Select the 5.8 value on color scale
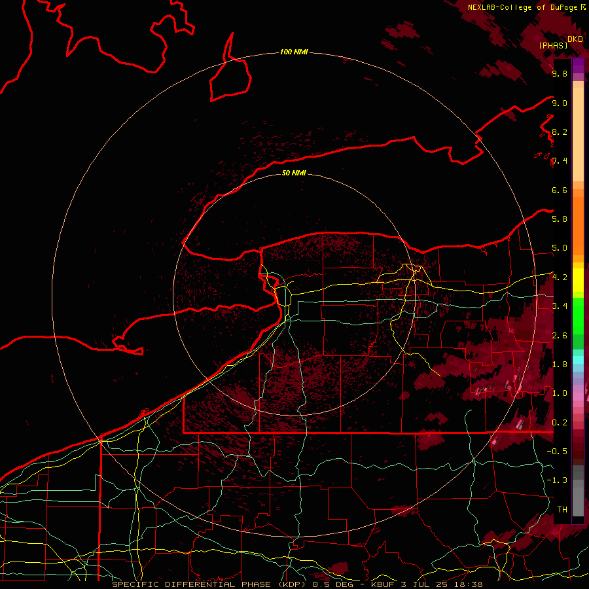Viewport: 589px width, 589px height. [x=560, y=219]
